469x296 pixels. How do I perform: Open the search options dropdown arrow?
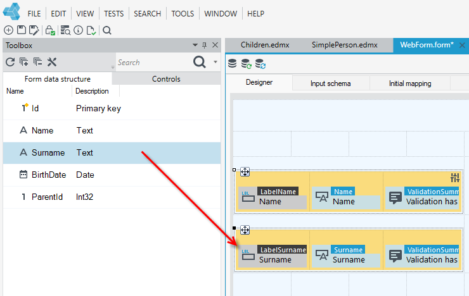pyautogui.click(x=215, y=62)
